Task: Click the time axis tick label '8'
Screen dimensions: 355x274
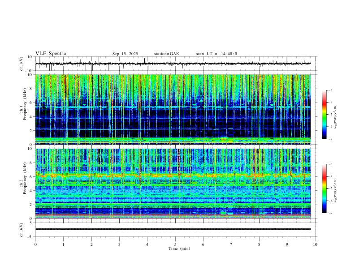Action: click(259, 244)
